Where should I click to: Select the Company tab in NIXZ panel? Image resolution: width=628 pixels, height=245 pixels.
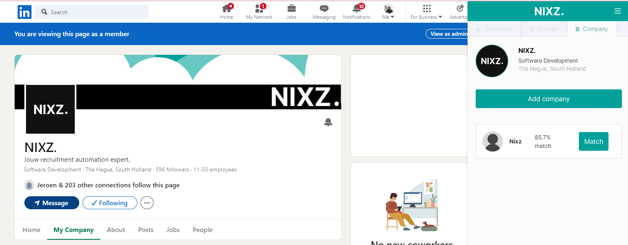pos(591,29)
